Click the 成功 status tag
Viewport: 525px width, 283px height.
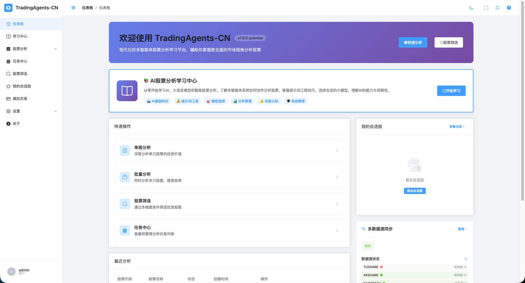coord(367,246)
